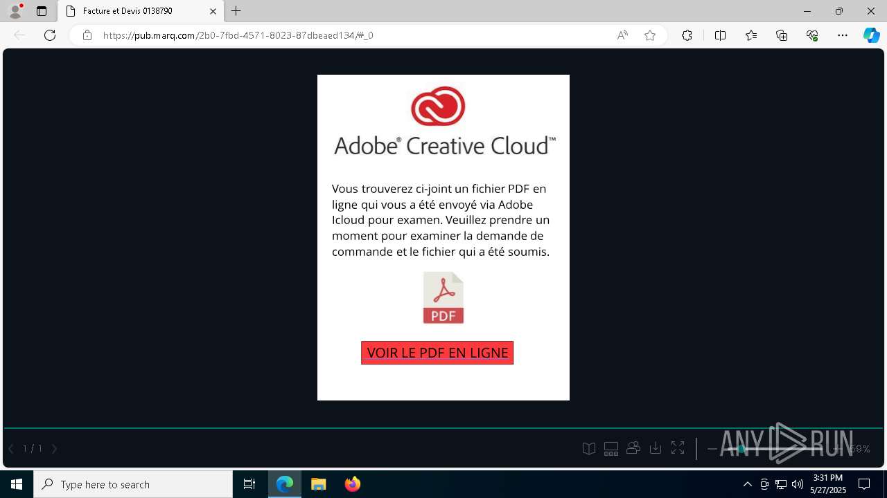
Task: Open the Windows Start menu
Action: click(17, 484)
